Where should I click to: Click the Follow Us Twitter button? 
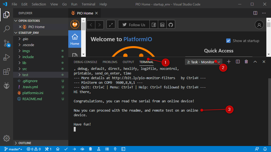point(134,25)
